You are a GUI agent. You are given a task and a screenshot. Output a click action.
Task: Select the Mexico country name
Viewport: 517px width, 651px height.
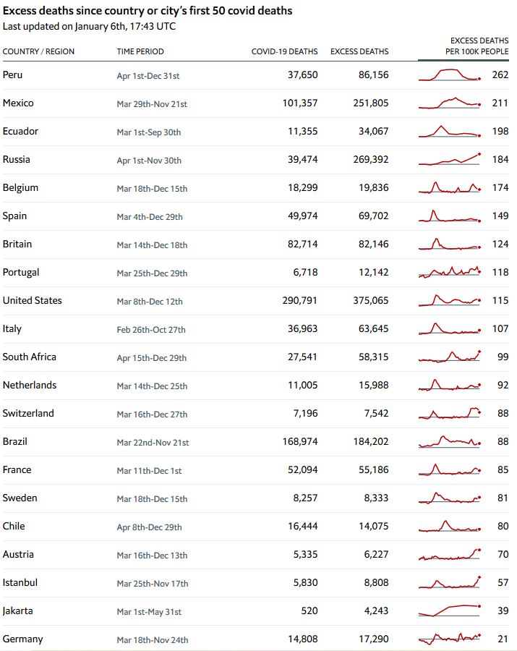(x=18, y=103)
